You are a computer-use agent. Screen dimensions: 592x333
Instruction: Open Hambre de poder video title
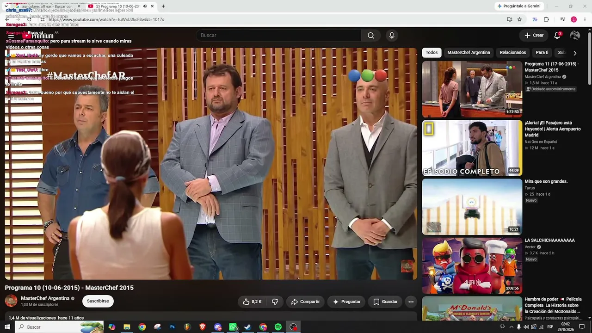[x=553, y=305]
